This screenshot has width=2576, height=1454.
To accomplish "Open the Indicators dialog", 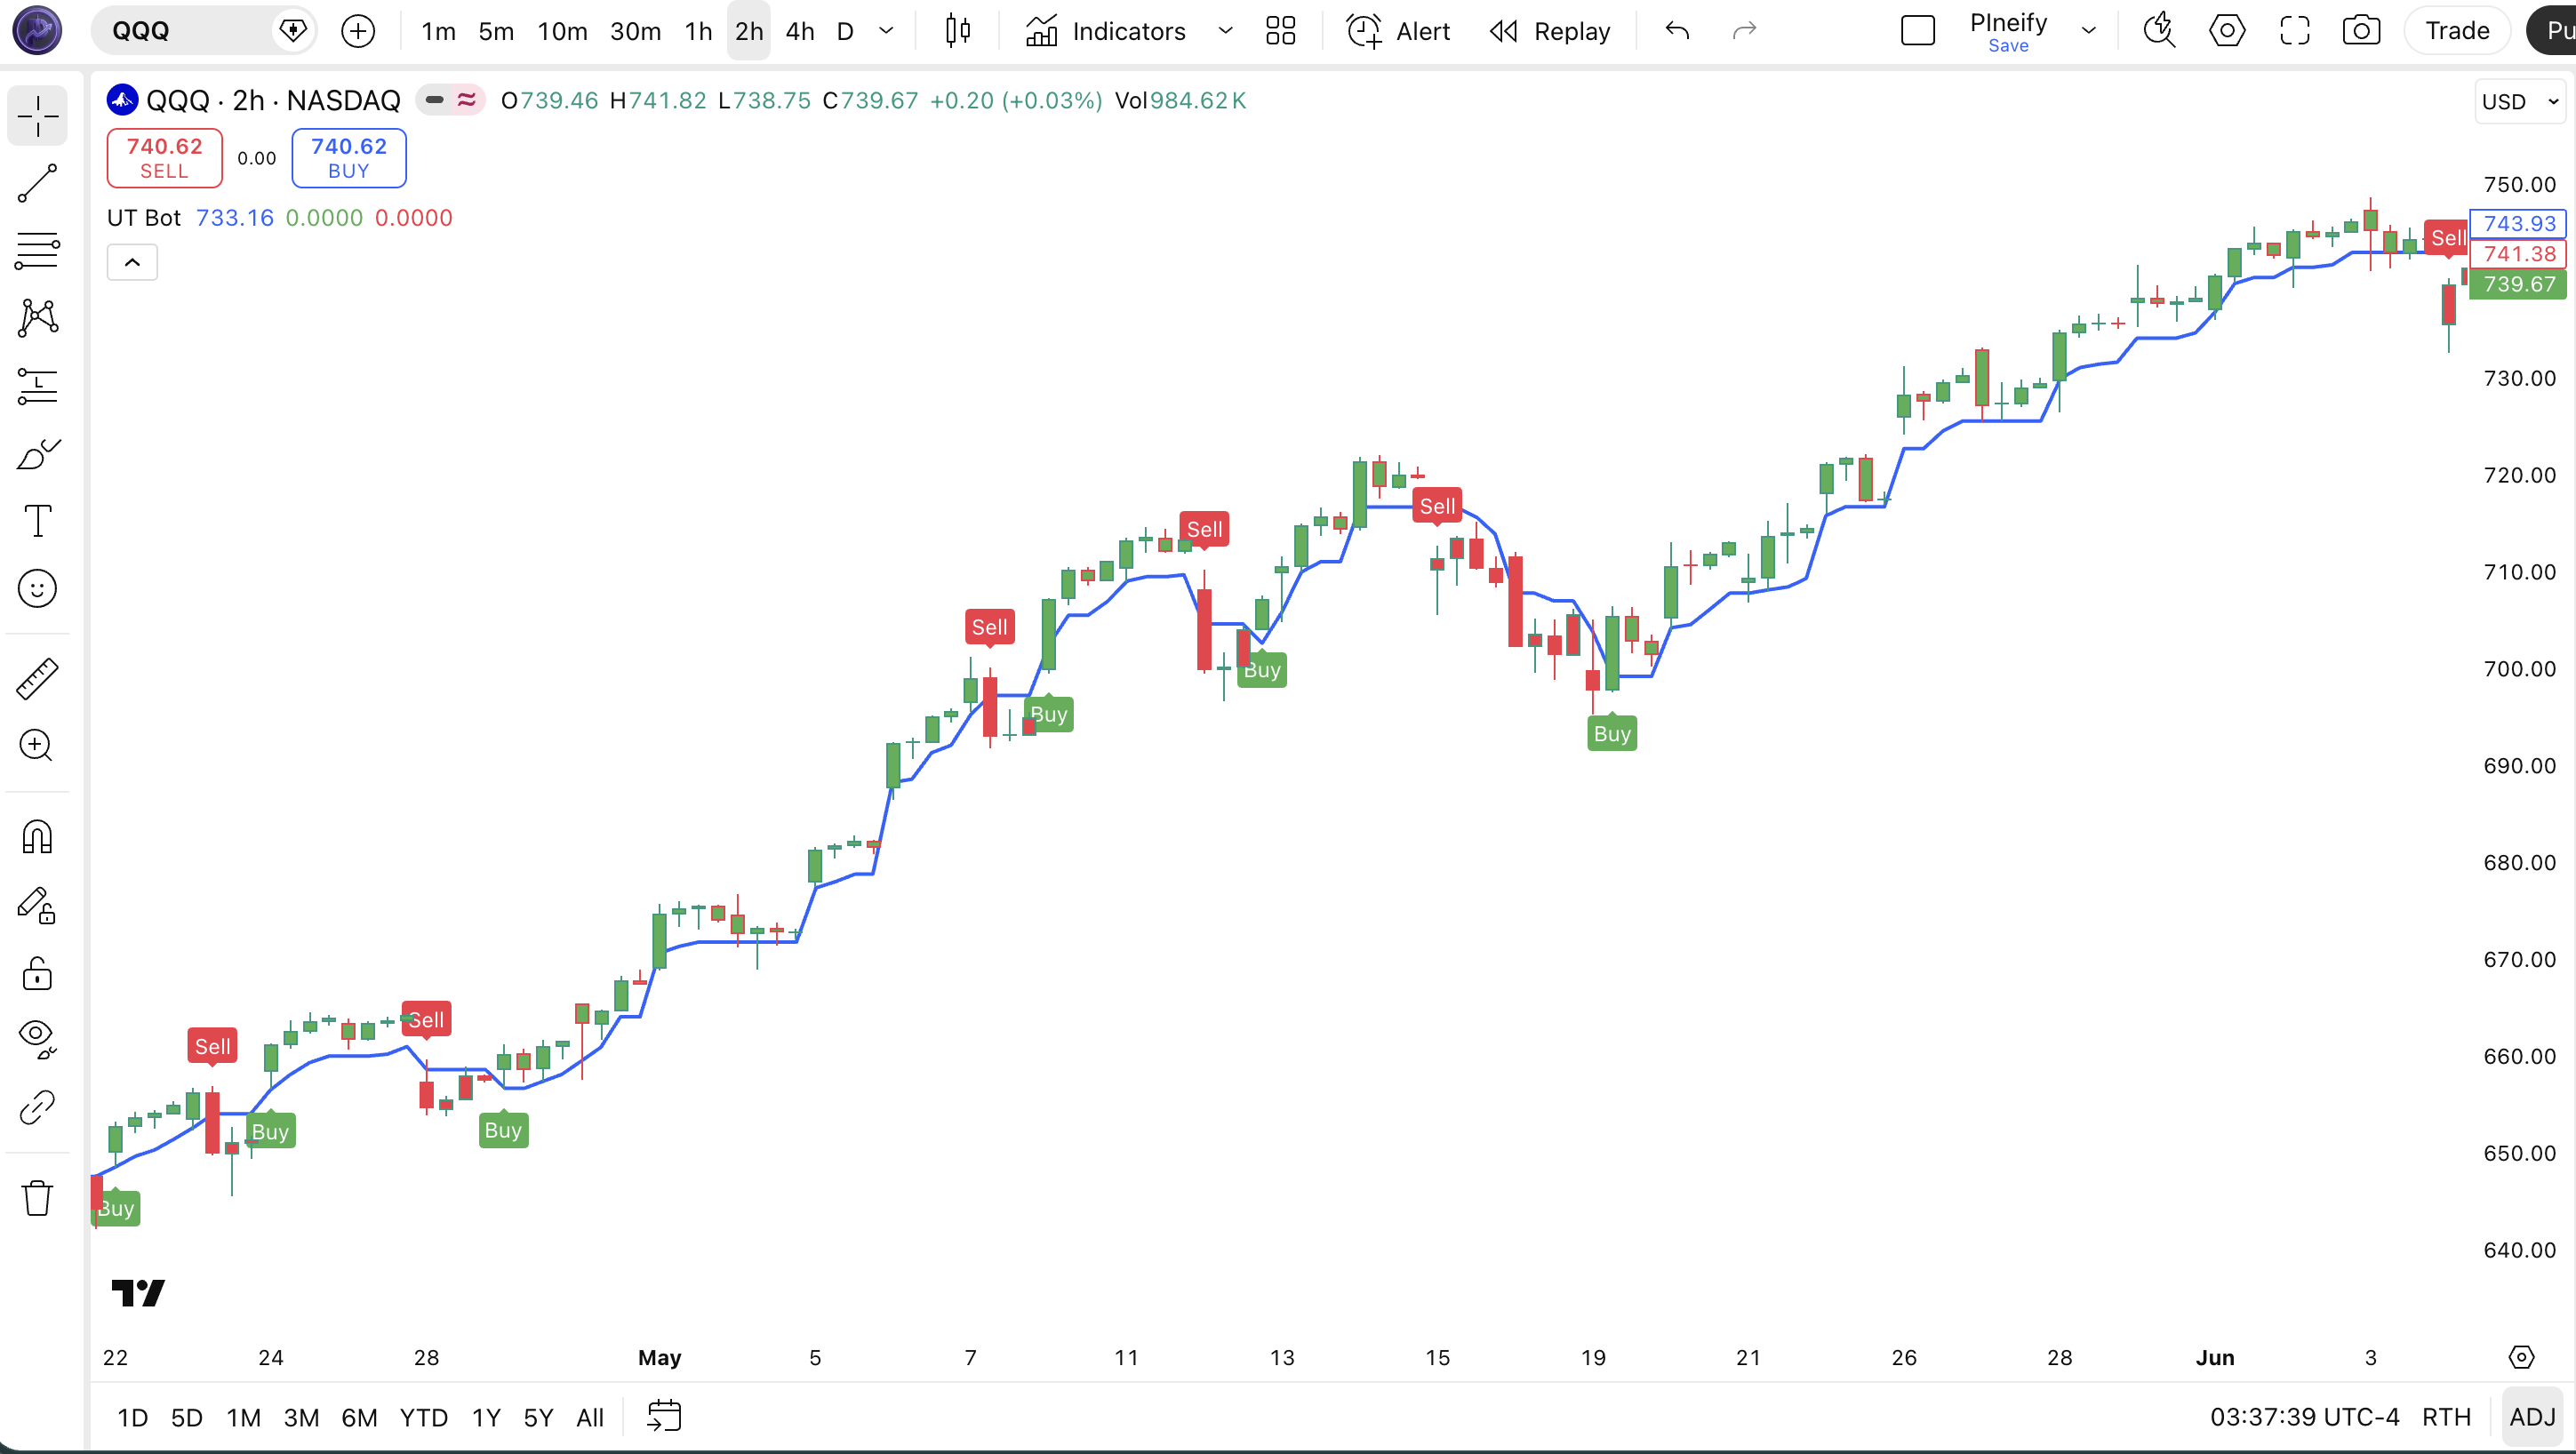I will coord(1105,31).
